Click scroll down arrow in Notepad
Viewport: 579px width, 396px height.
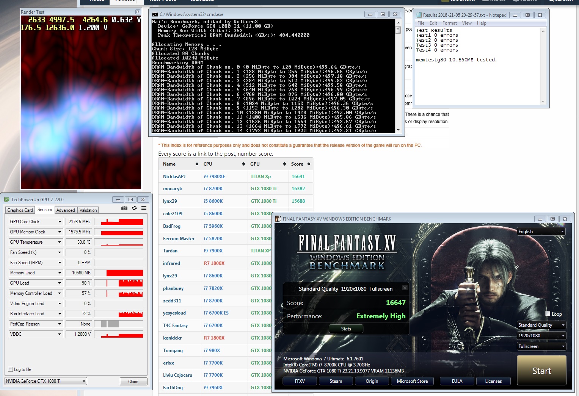pyautogui.click(x=543, y=101)
